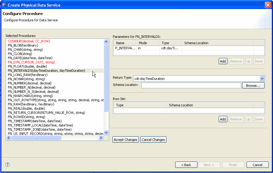The width and height of the screenshot is (273, 173).
Task: Select FN_NUMBER(decimal, decimal) procedure
Action: 30,83
